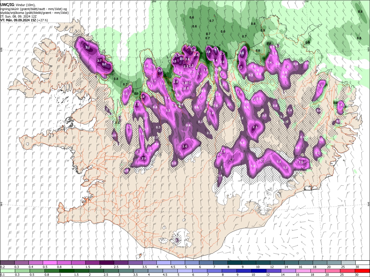
Task: Click the lower scale green swatch labeled 0.5
Action: pyautogui.click(x=37, y=271)
